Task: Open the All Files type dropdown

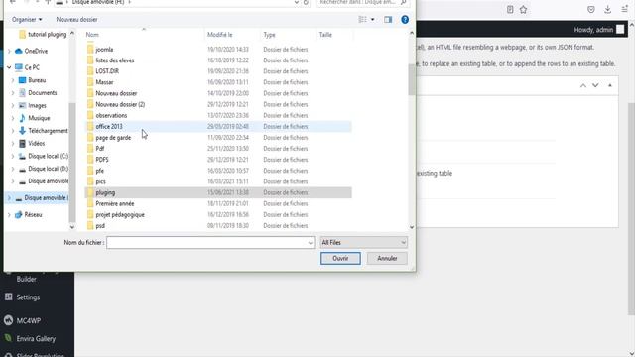Action: 363,242
